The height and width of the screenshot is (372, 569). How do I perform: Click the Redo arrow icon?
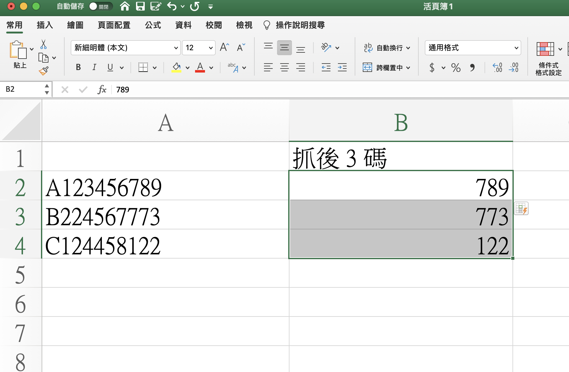pos(195,6)
